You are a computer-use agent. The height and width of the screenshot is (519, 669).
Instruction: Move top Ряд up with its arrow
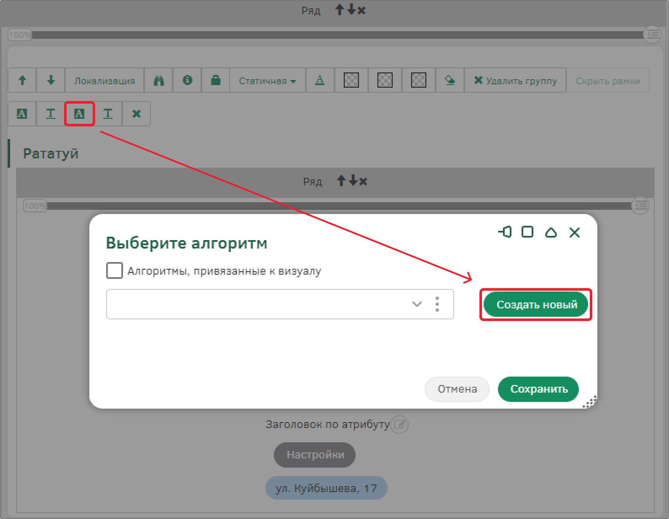pyautogui.click(x=340, y=10)
